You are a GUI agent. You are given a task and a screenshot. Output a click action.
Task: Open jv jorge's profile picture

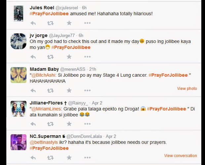[19, 41]
